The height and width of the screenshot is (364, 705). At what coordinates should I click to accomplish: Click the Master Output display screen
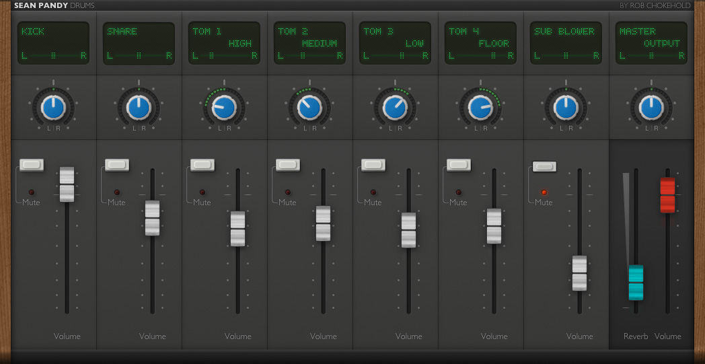point(651,43)
